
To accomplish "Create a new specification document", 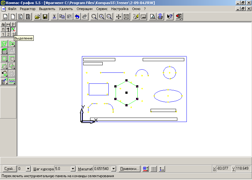I will (x=28, y=17).
